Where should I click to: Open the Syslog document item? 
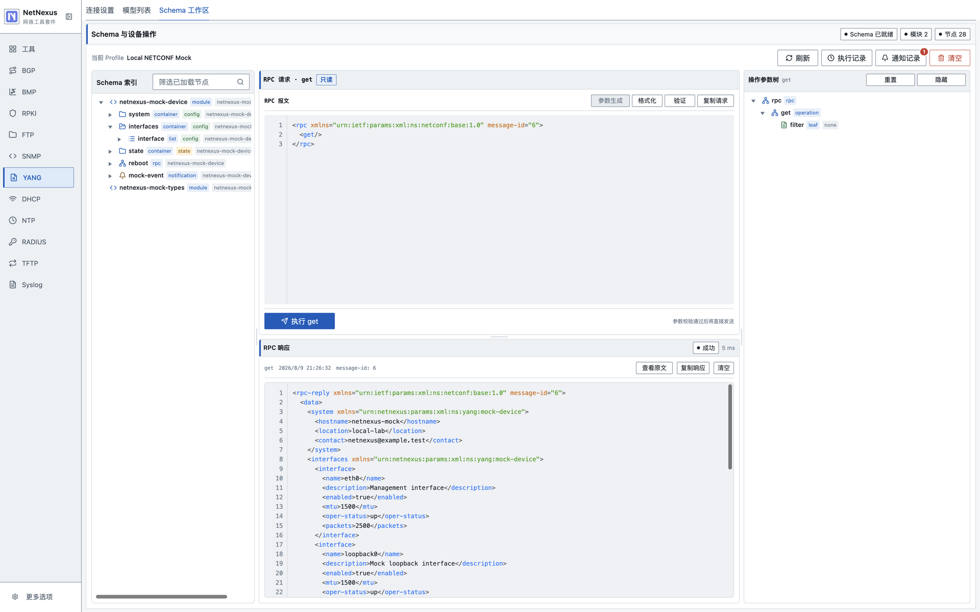[38, 285]
